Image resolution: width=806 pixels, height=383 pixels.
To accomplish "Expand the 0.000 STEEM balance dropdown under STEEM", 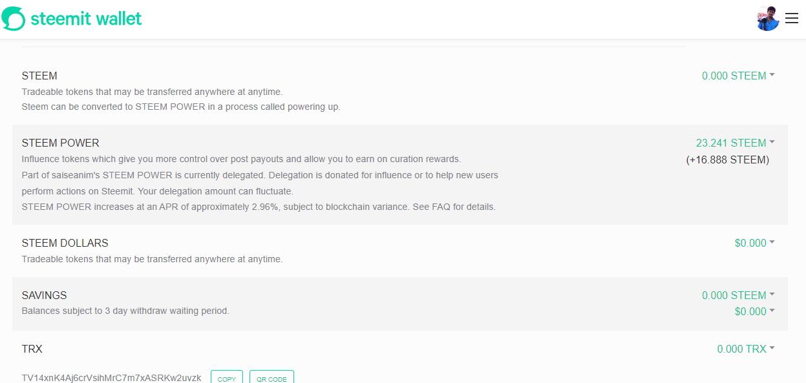I will point(738,76).
